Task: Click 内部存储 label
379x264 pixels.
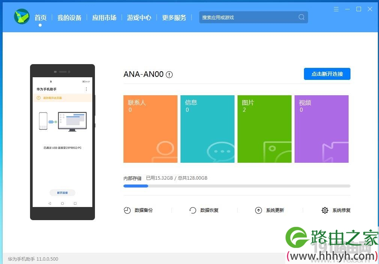Action: tap(132, 178)
